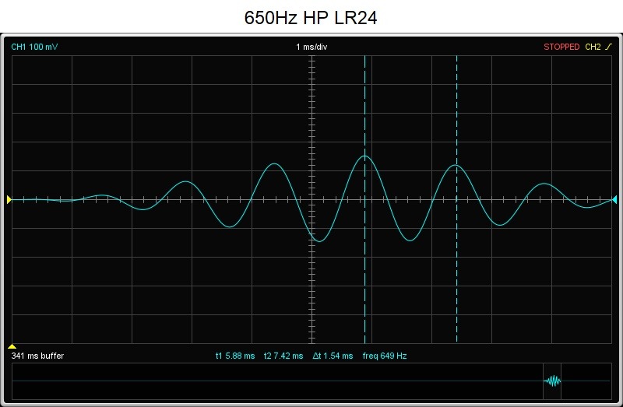Select the second dashed time cursor line
This screenshot has width=623, height=407.
coord(456,199)
